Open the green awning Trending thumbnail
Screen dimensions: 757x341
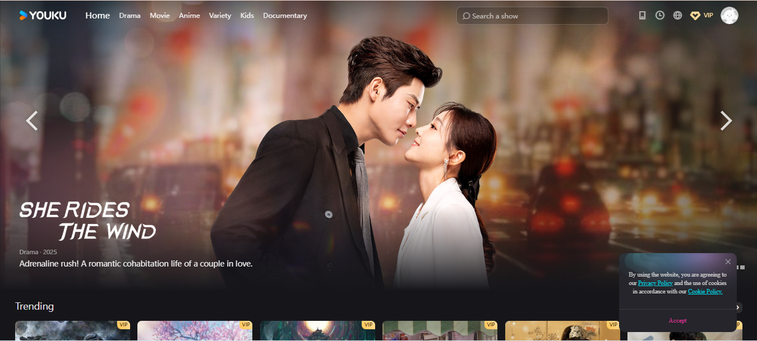coord(440,330)
